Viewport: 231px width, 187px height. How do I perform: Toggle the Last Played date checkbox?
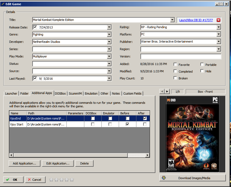click(x=35, y=78)
